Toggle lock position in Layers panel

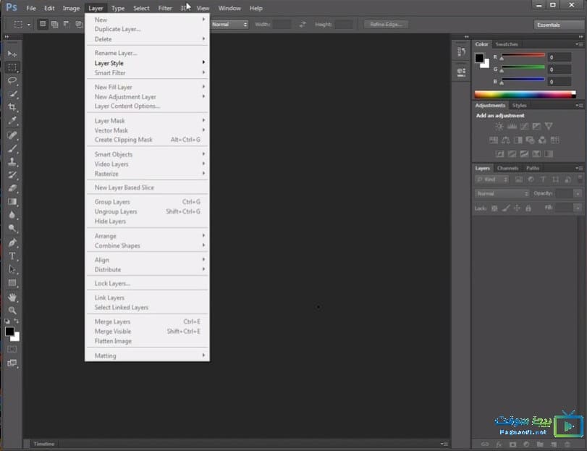pyautogui.click(x=517, y=208)
